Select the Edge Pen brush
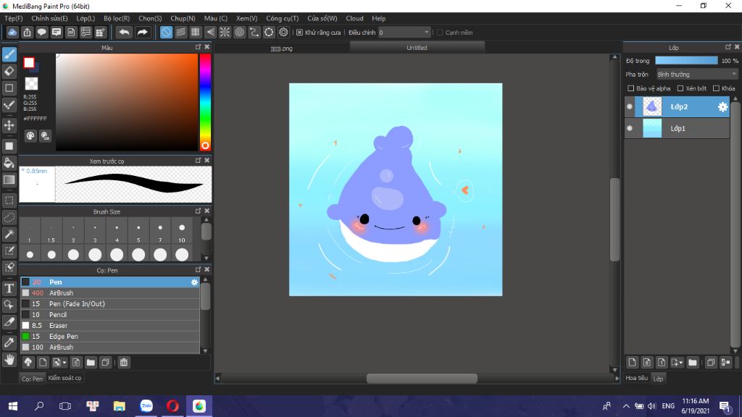742x417 pixels. [x=110, y=337]
